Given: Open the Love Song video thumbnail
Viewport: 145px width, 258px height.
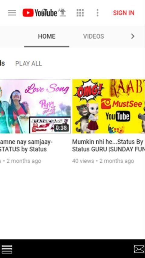Looking at the screenshot, I should click(35, 106).
